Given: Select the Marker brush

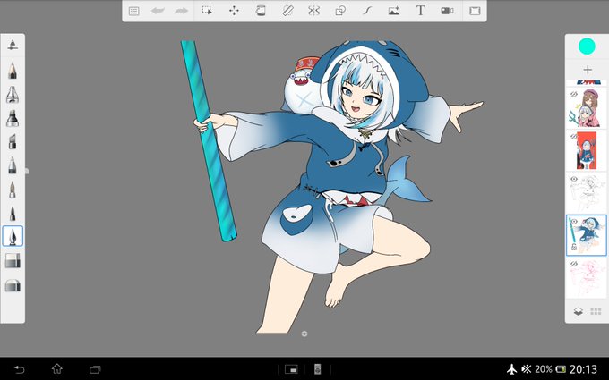Looking at the screenshot, I should pos(13,118).
